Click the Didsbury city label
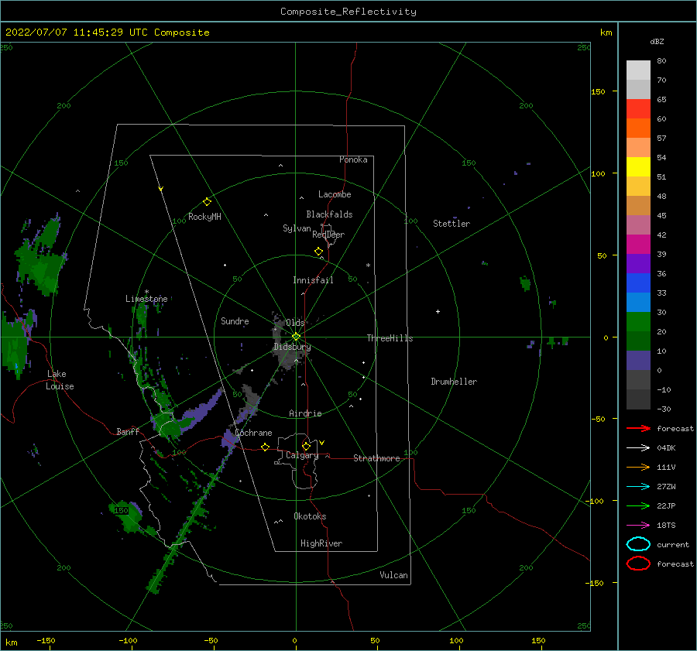The width and height of the screenshot is (697, 651). click(292, 347)
